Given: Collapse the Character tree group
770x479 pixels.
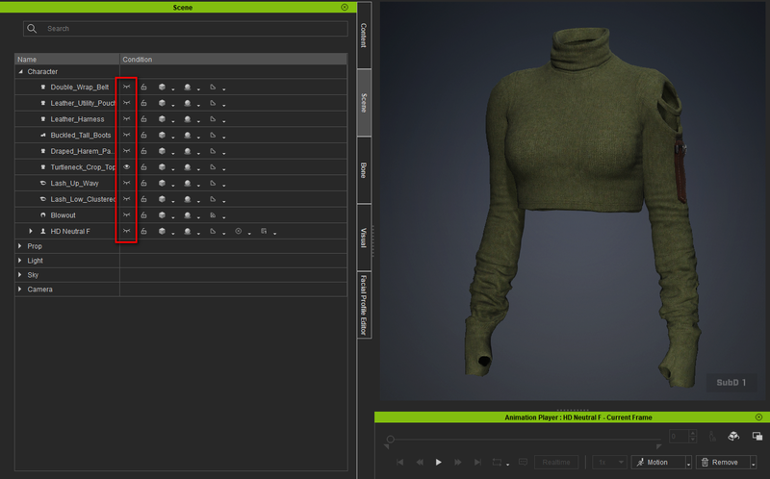Looking at the screenshot, I should pyautogui.click(x=20, y=71).
